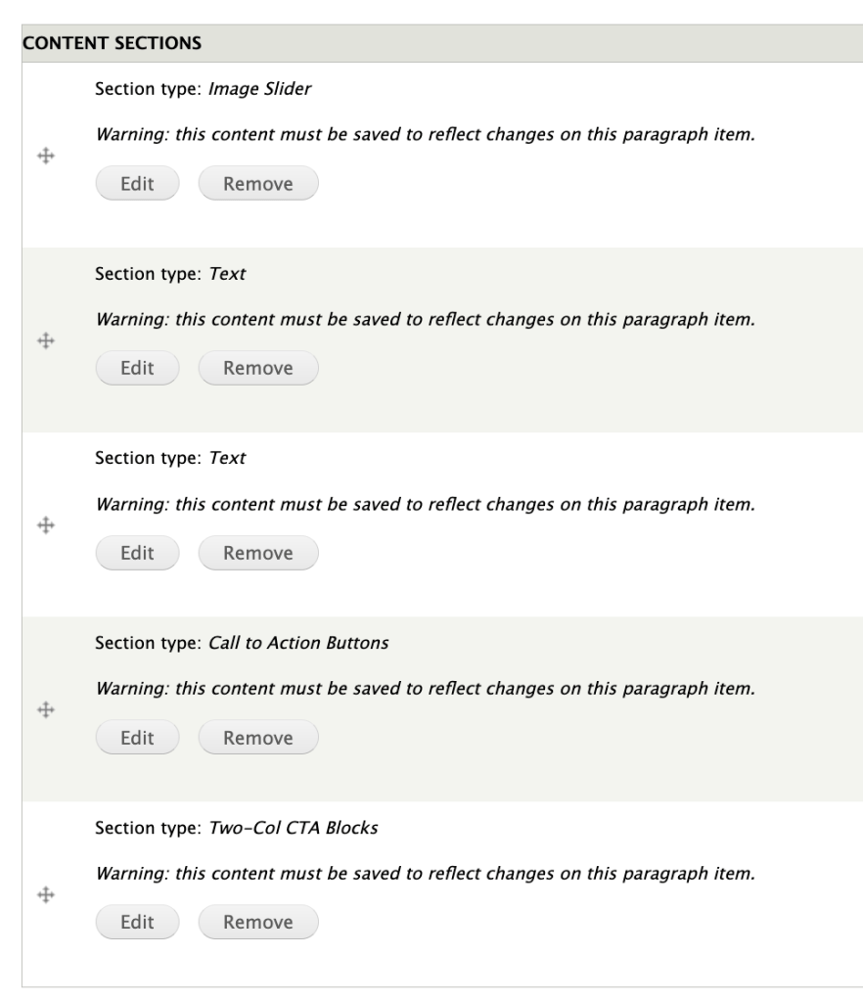
Task: Click the Two-Col CTA Blocks type label
Action: [294, 828]
